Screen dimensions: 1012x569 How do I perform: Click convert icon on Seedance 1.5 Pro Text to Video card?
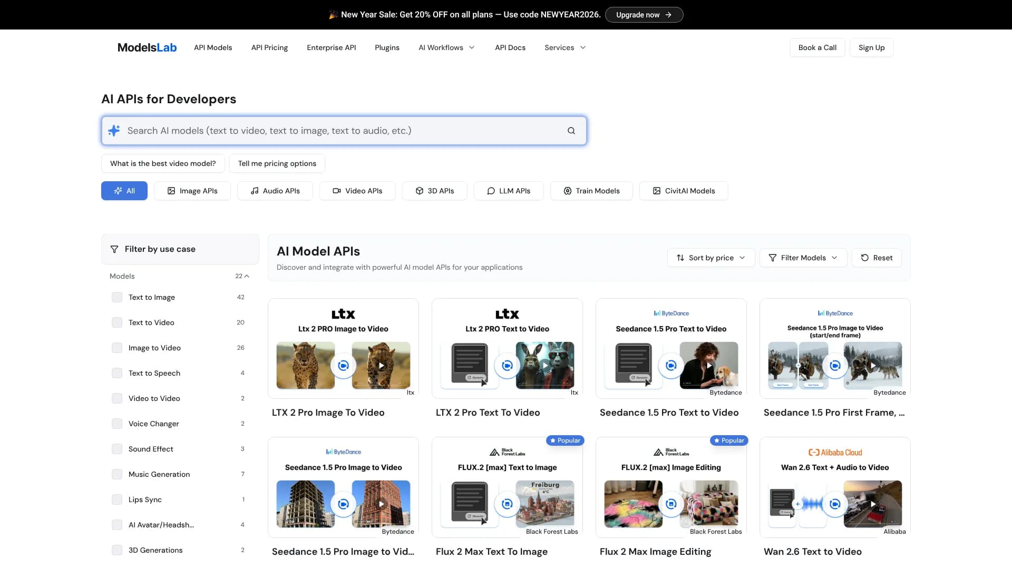click(671, 365)
